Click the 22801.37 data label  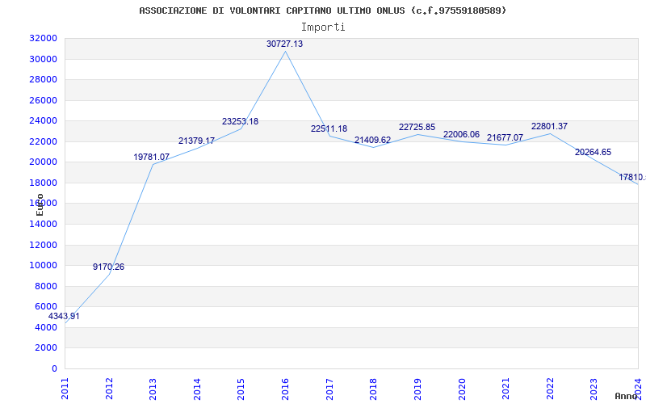point(550,127)
